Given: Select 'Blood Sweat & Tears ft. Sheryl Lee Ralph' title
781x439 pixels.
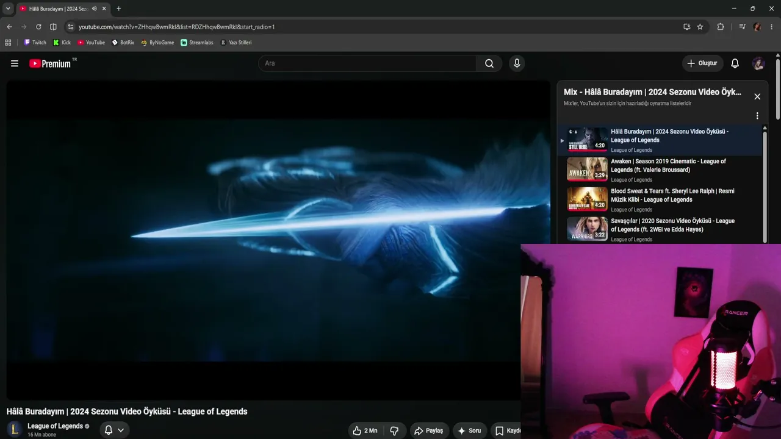Looking at the screenshot, I should point(672,195).
